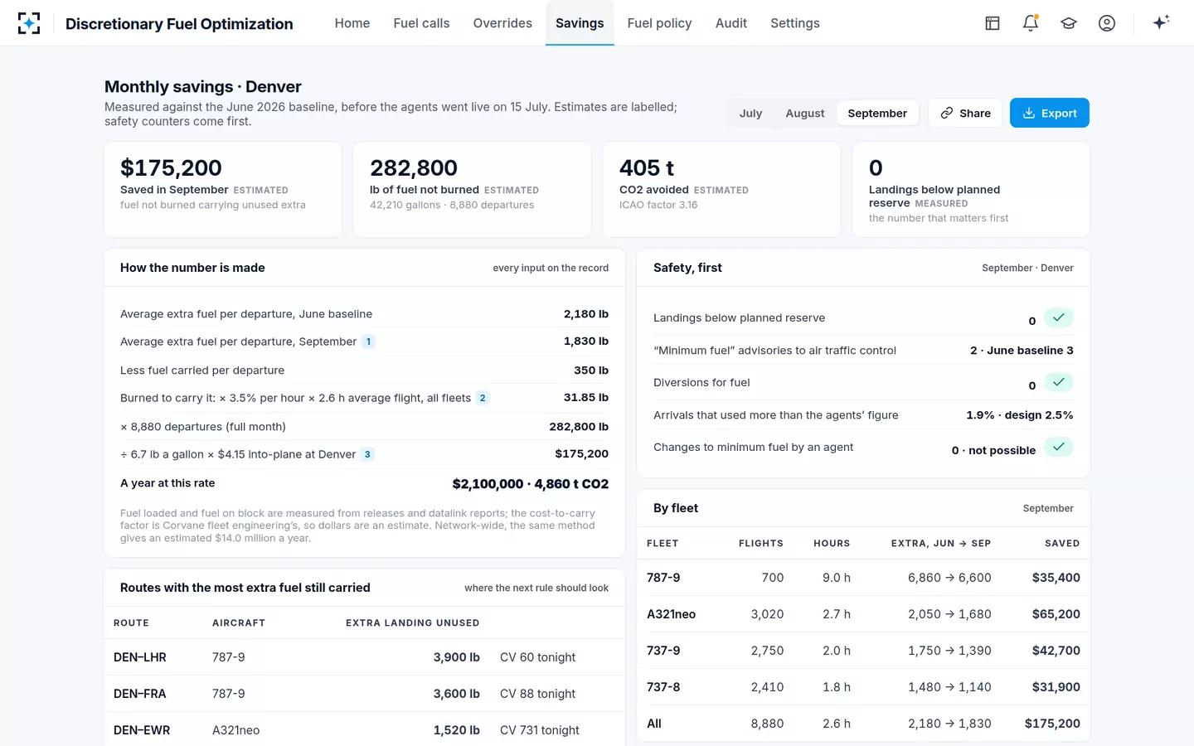Open the Overrides tab
1194x746 pixels.
[x=502, y=23]
